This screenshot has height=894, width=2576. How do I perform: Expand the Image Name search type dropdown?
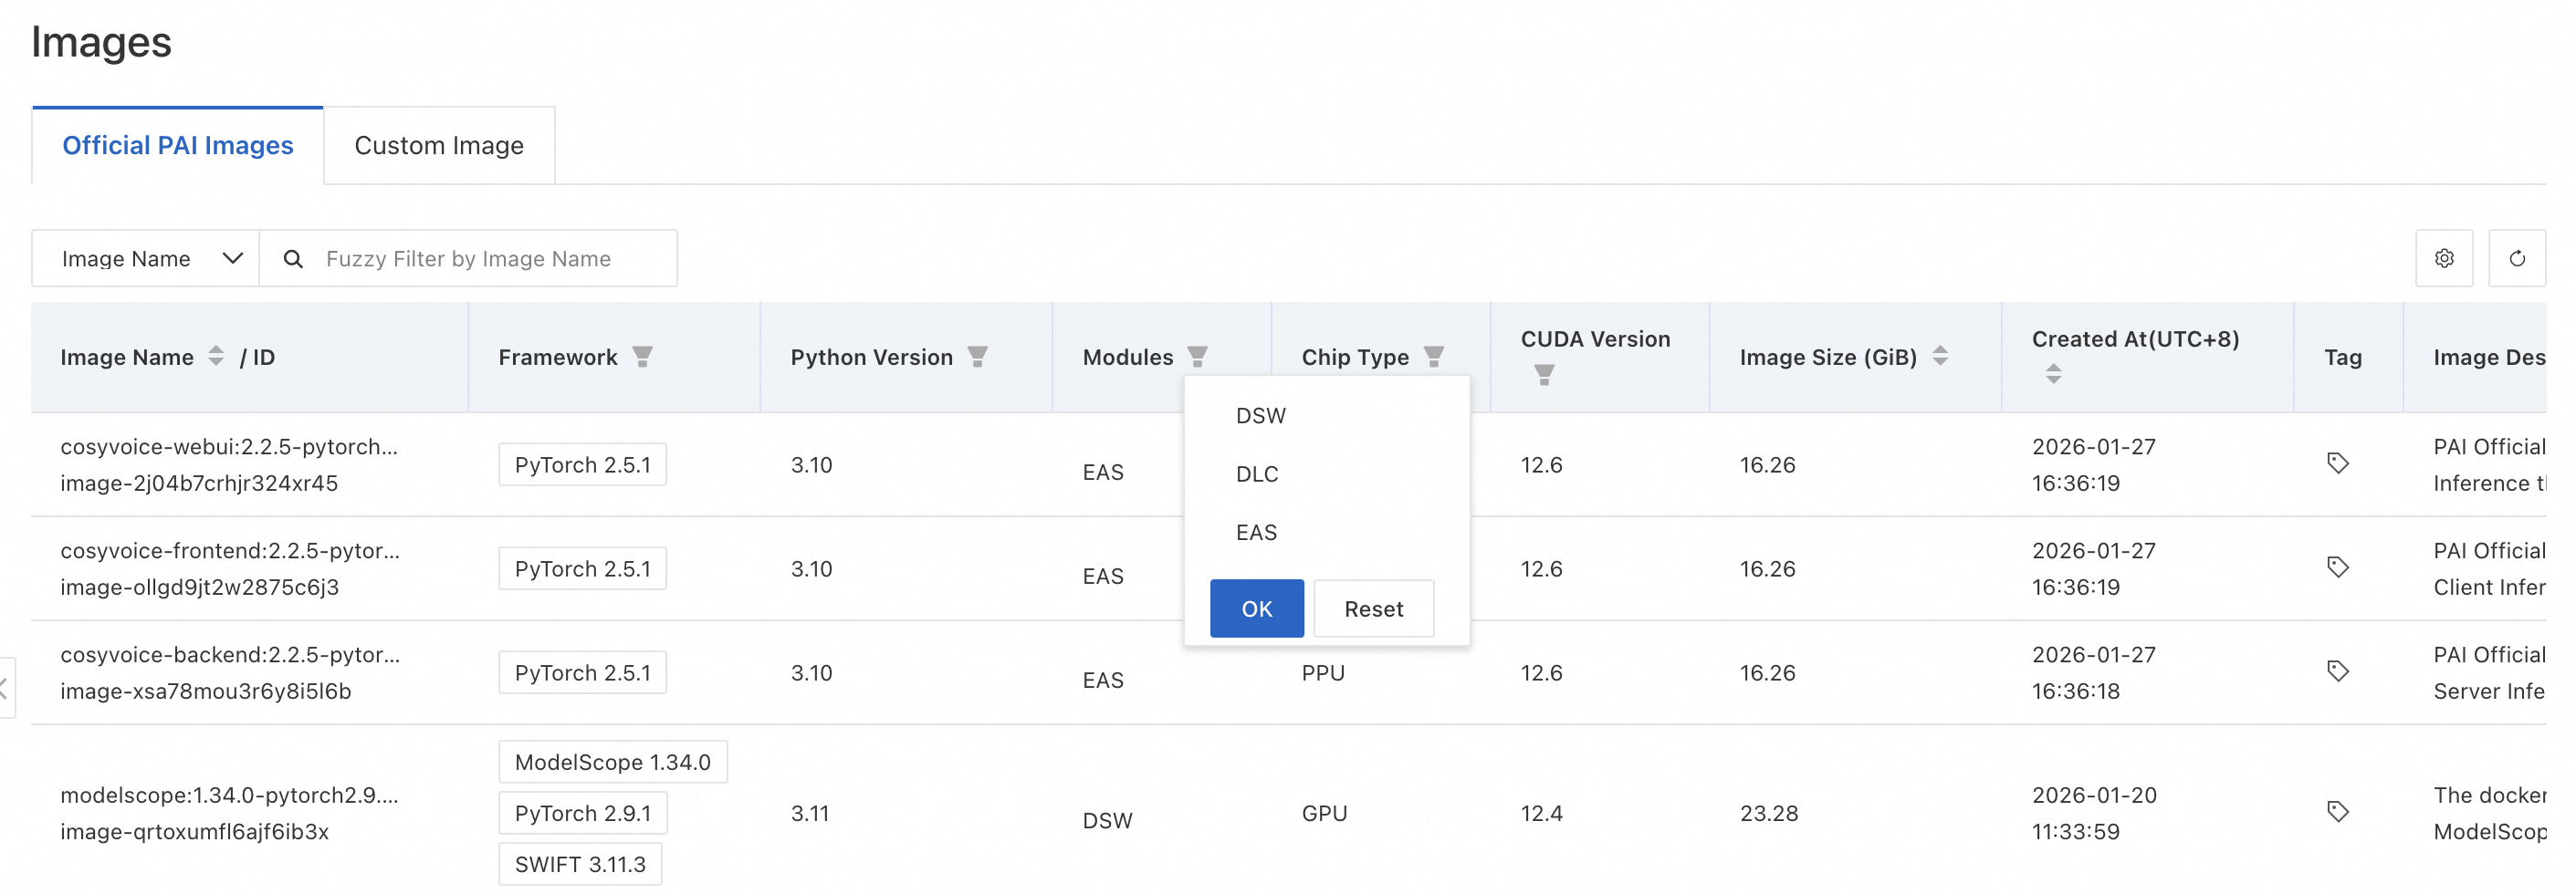(146, 259)
